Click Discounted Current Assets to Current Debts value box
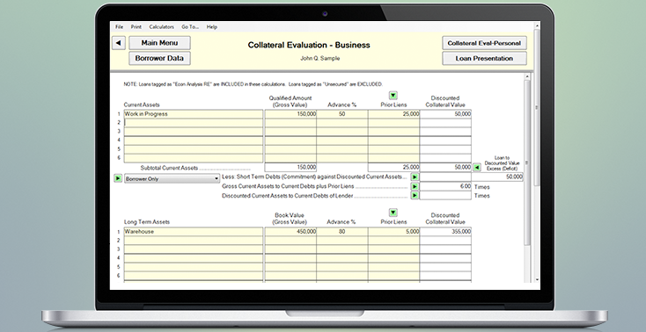The height and width of the screenshot is (332, 646). pos(445,195)
